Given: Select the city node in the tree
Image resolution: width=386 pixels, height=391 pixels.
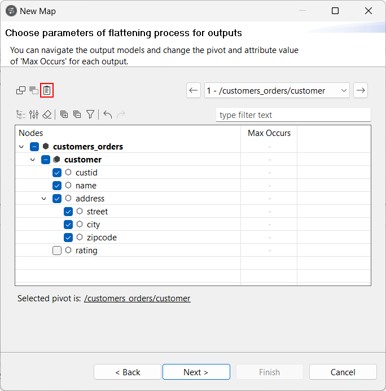Looking at the screenshot, I should [x=93, y=225].
